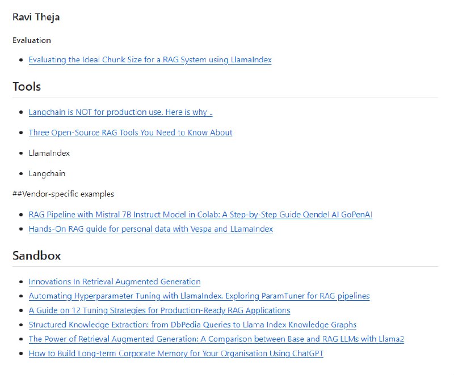The height and width of the screenshot is (375, 454).
Task: Visit the Hands-On RAG guide with Vespa link
Action: [x=150, y=229]
